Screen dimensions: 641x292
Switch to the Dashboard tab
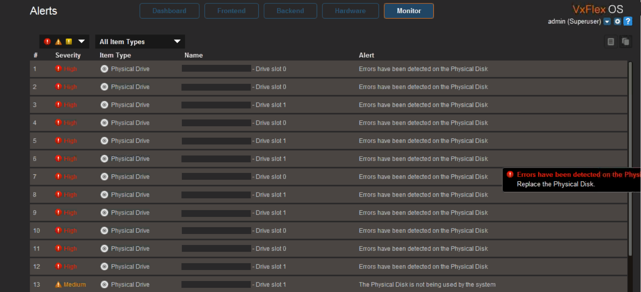[169, 11]
